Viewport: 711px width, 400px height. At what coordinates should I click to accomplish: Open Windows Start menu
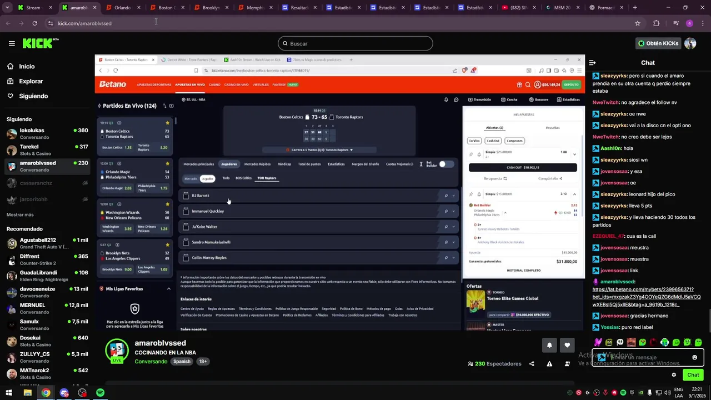tap(8, 393)
